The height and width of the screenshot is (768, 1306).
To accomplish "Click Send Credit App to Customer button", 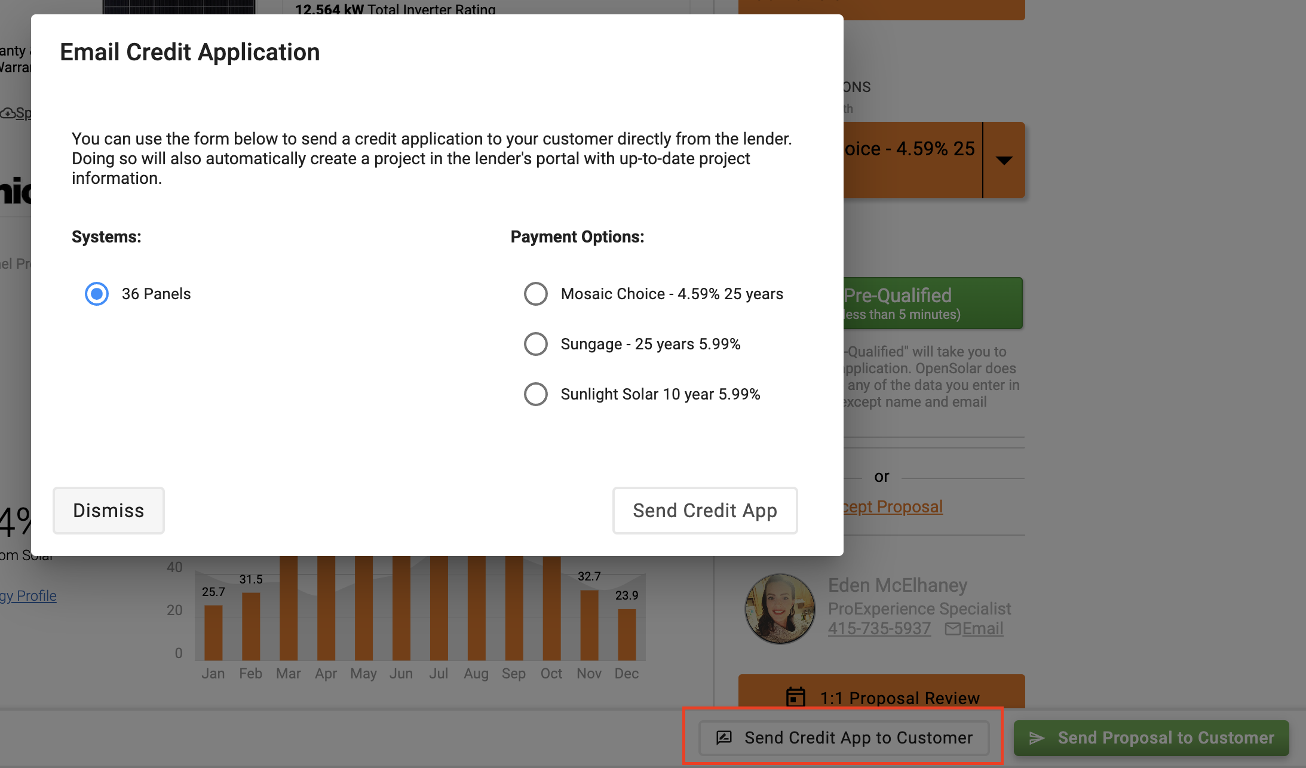I will click(844, 738).
